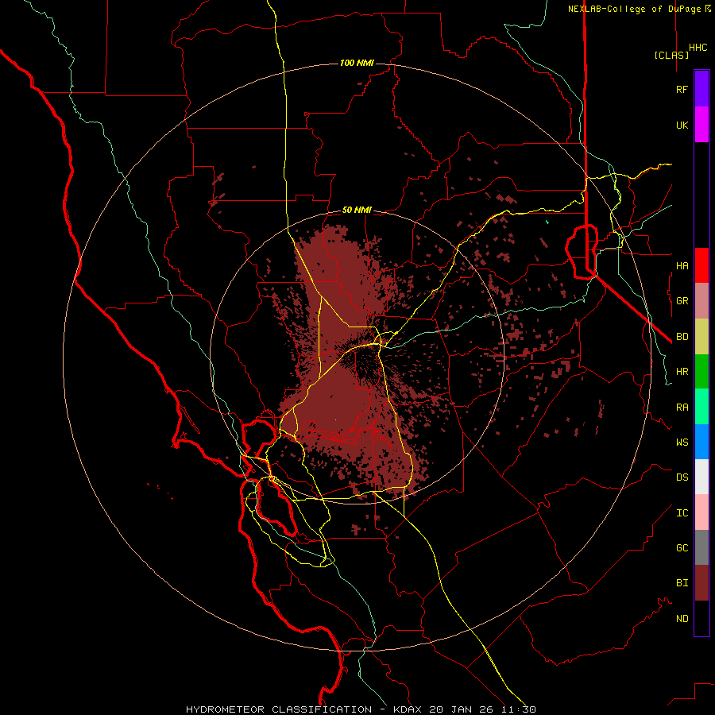Click the IC light pink legend swatch
This screenshot has height=715, width=715.
[701, 512]
